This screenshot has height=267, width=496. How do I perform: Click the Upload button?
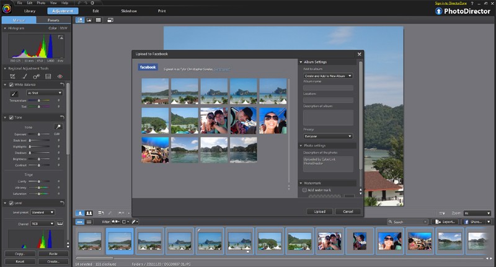click(319, 211)
